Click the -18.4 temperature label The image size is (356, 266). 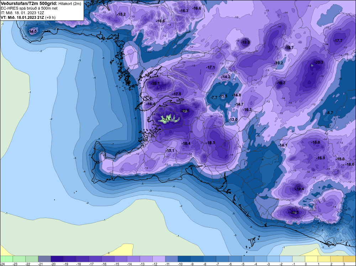[x=186, y=143]
